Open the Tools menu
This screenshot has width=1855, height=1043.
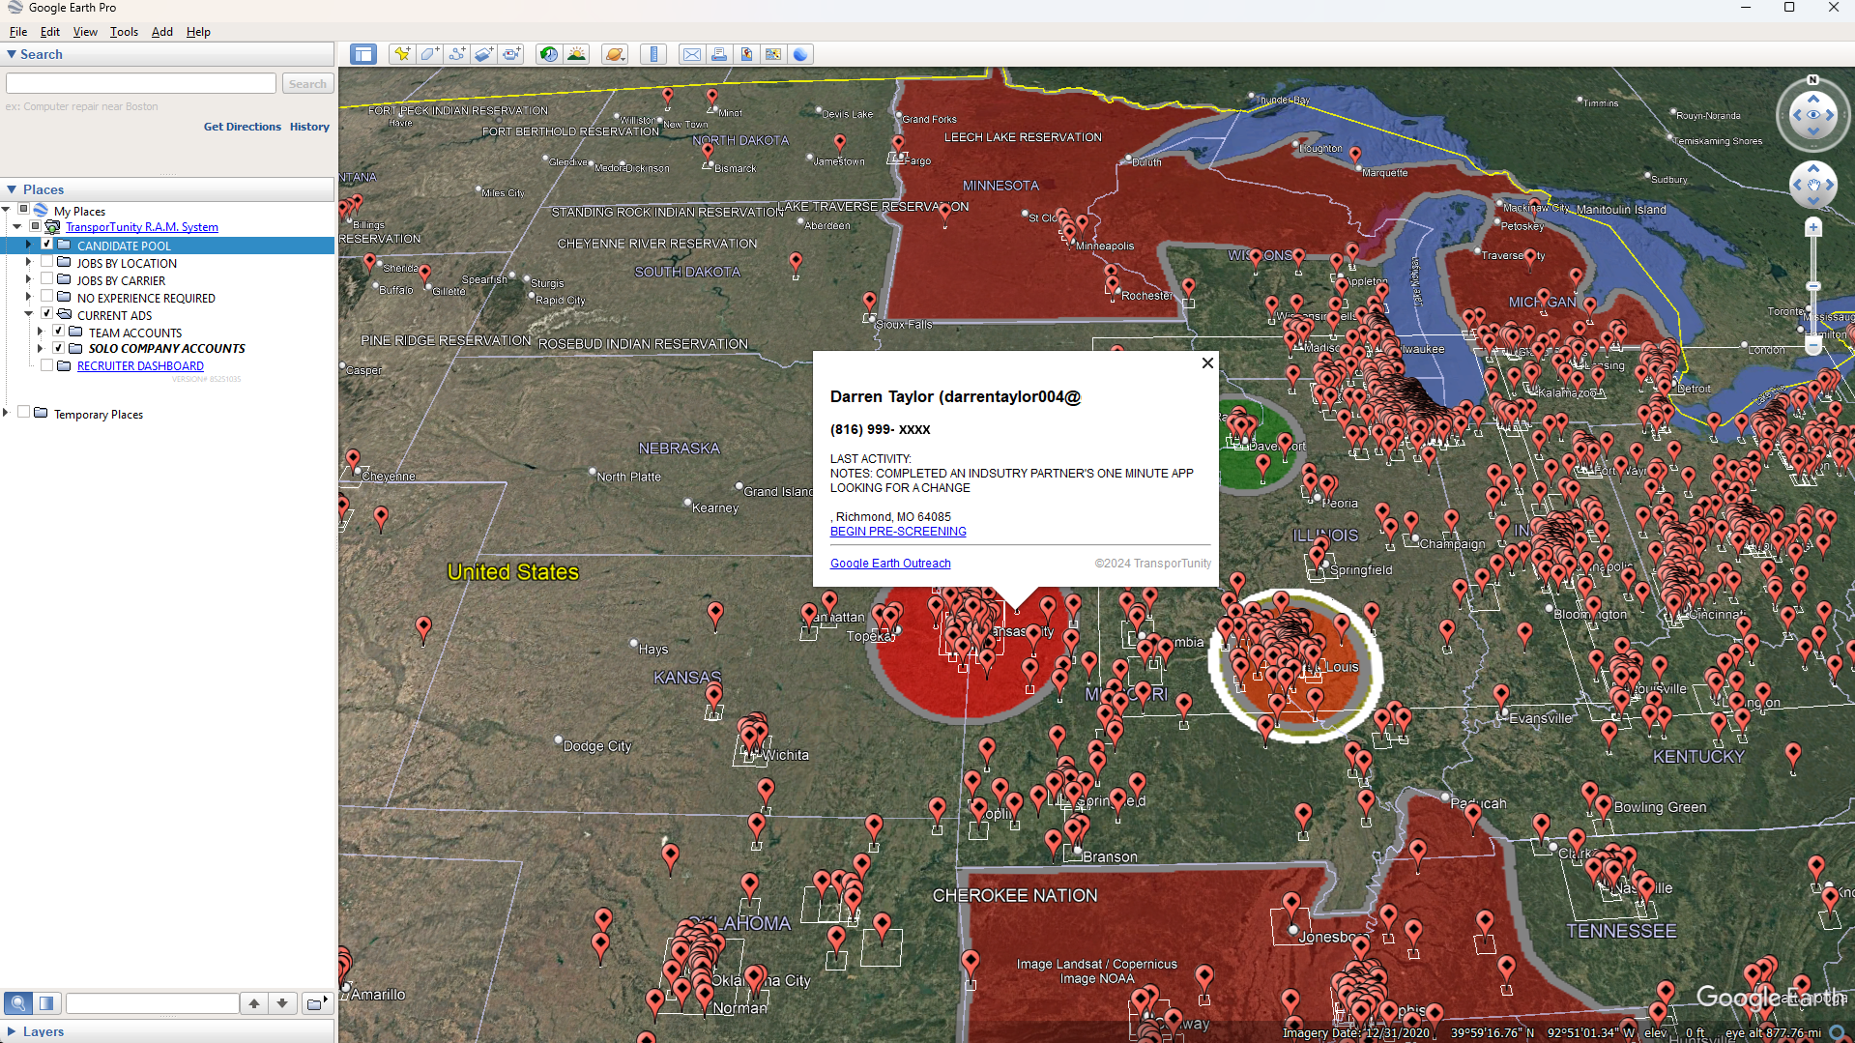point(124,32)
